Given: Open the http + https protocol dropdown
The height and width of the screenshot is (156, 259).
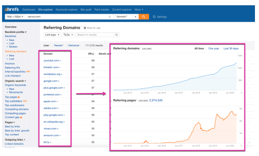Looking at the screenshot, I should [x=15, y=17].
